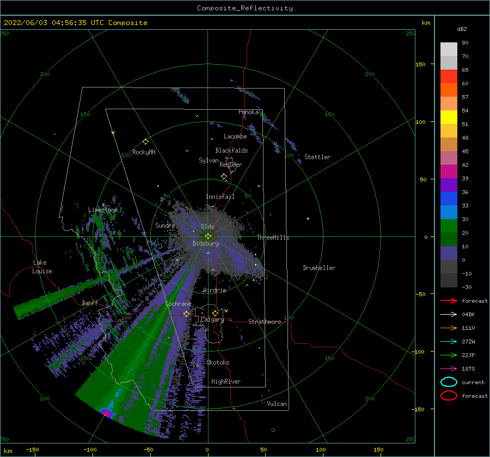Click the RockyMH label

[144, 152]
